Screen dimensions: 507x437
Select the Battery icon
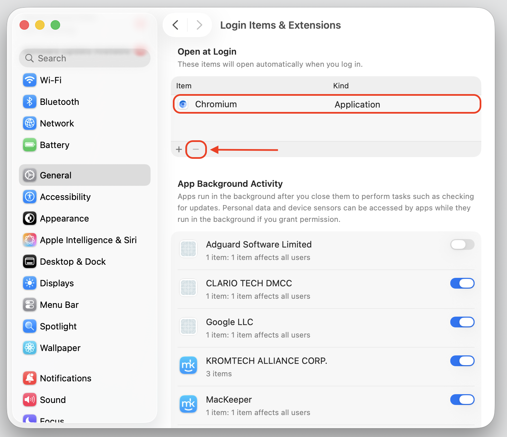tap(30, 145)
